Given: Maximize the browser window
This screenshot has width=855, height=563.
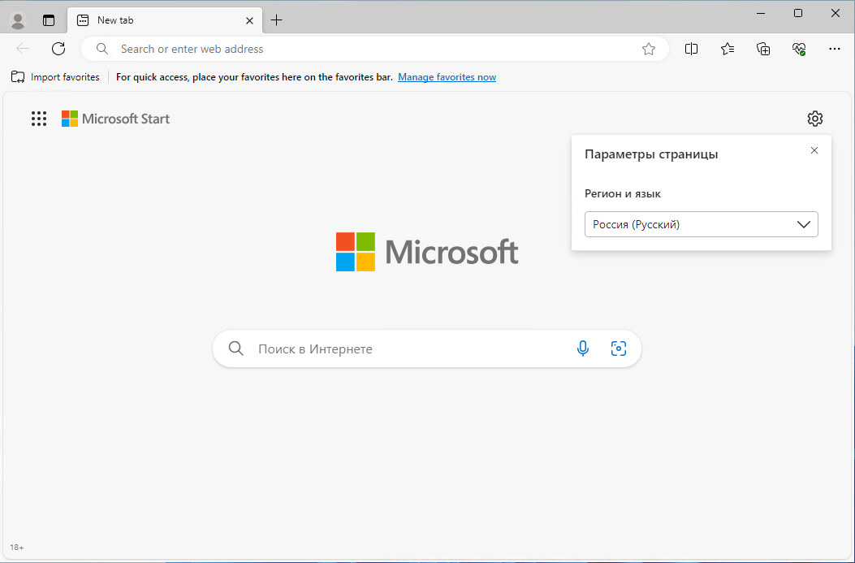Looking at the screenshot, I should click(798, 13).
